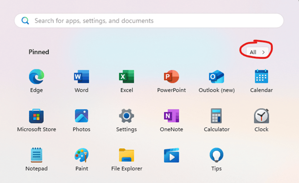This screenshot has width=299, height=183.
Task: Open Microsoft Store
Action: pyautogui.click(x=37, y=116)
